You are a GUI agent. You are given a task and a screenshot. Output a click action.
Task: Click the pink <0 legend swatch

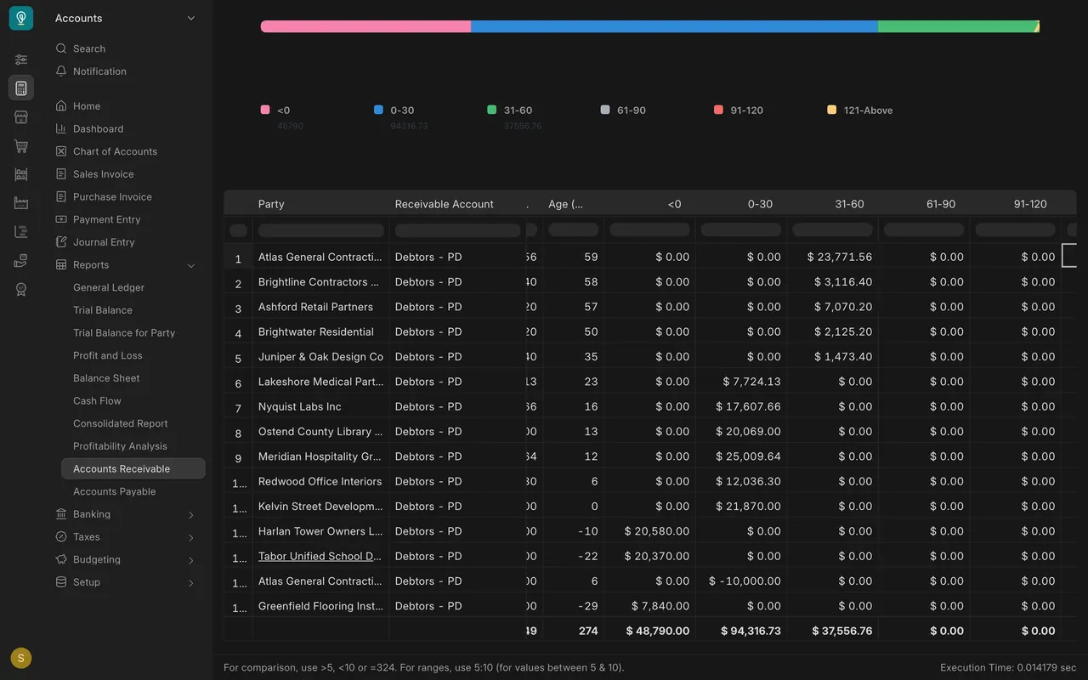(265, 110)
